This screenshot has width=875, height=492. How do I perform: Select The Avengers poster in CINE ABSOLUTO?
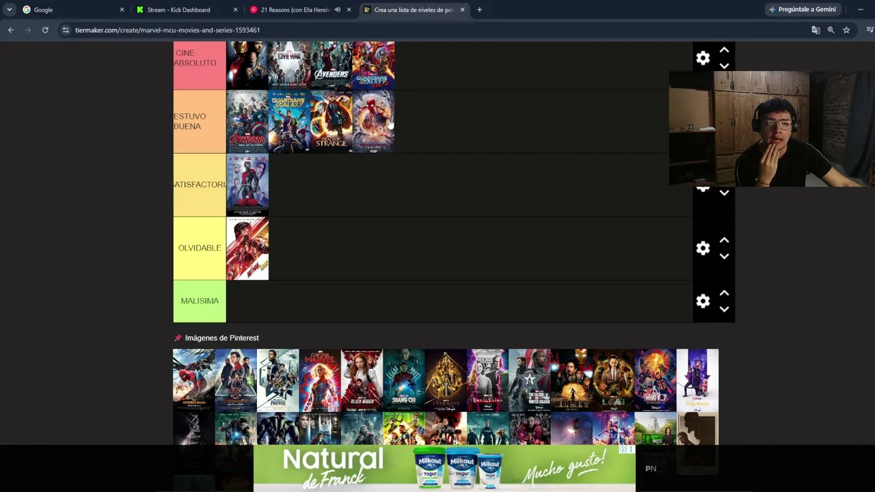tap(332, 66)
